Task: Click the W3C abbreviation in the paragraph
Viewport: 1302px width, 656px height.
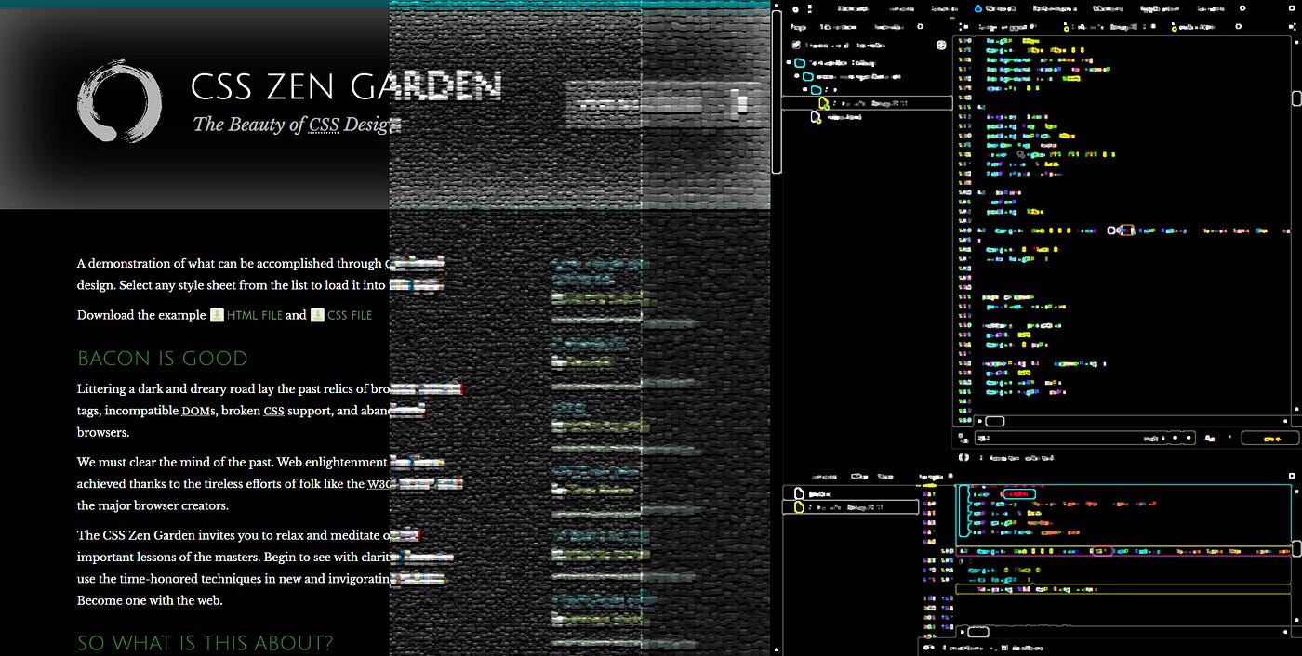Action: tap(379, 484)
